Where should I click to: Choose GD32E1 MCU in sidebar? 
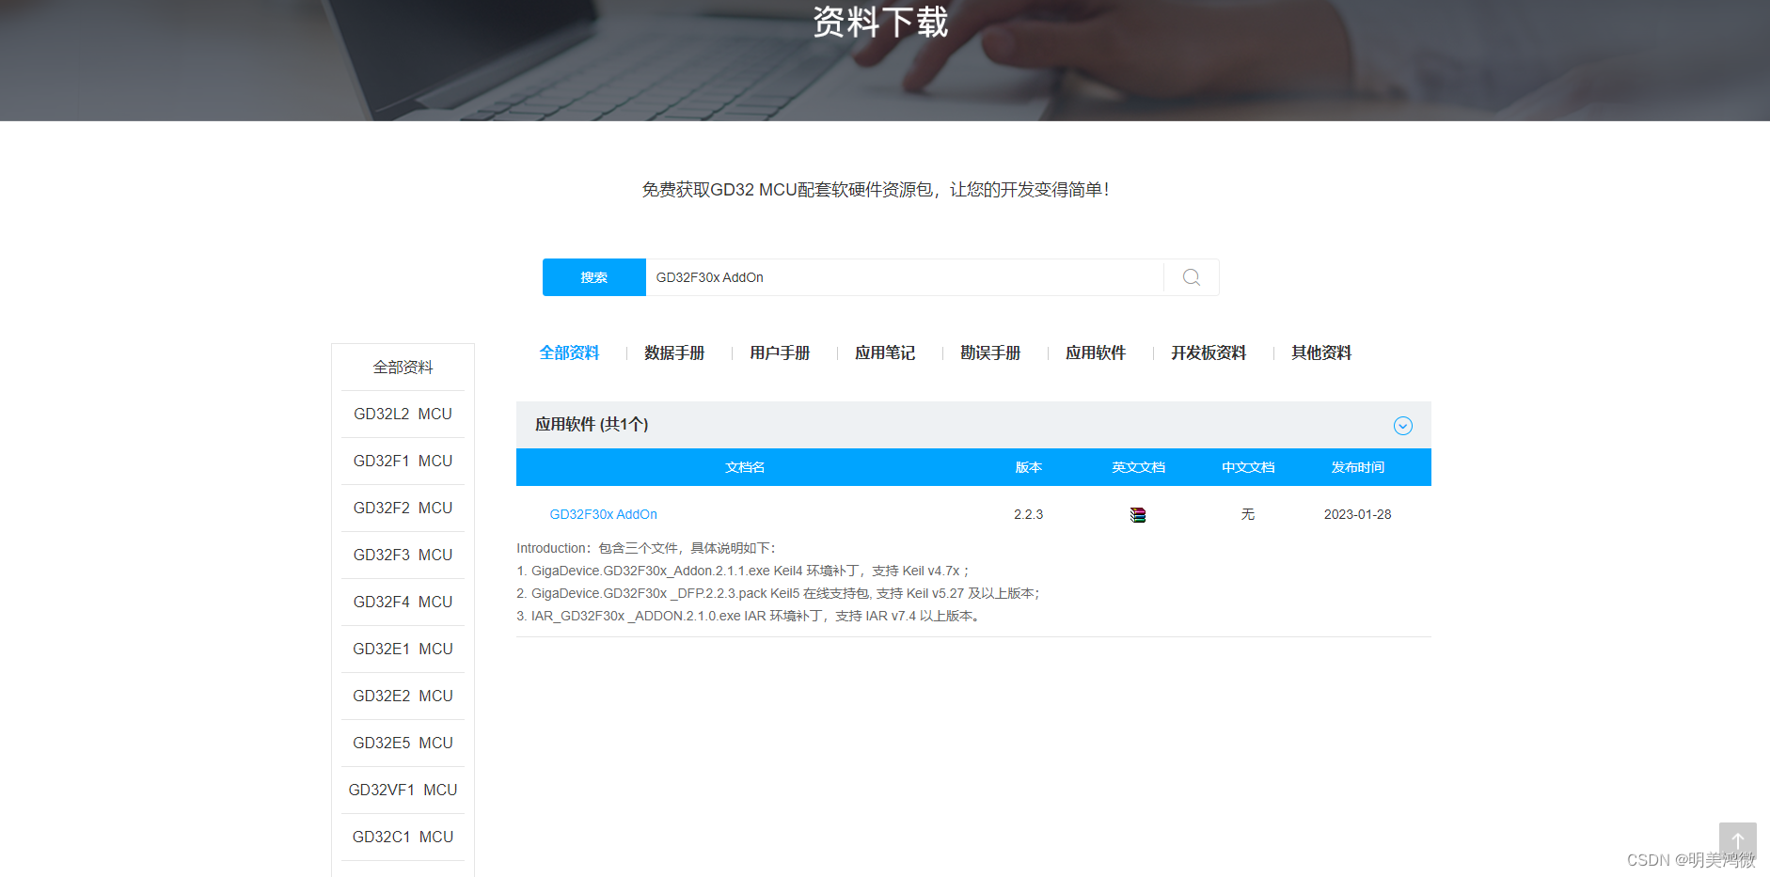(403, 649)
